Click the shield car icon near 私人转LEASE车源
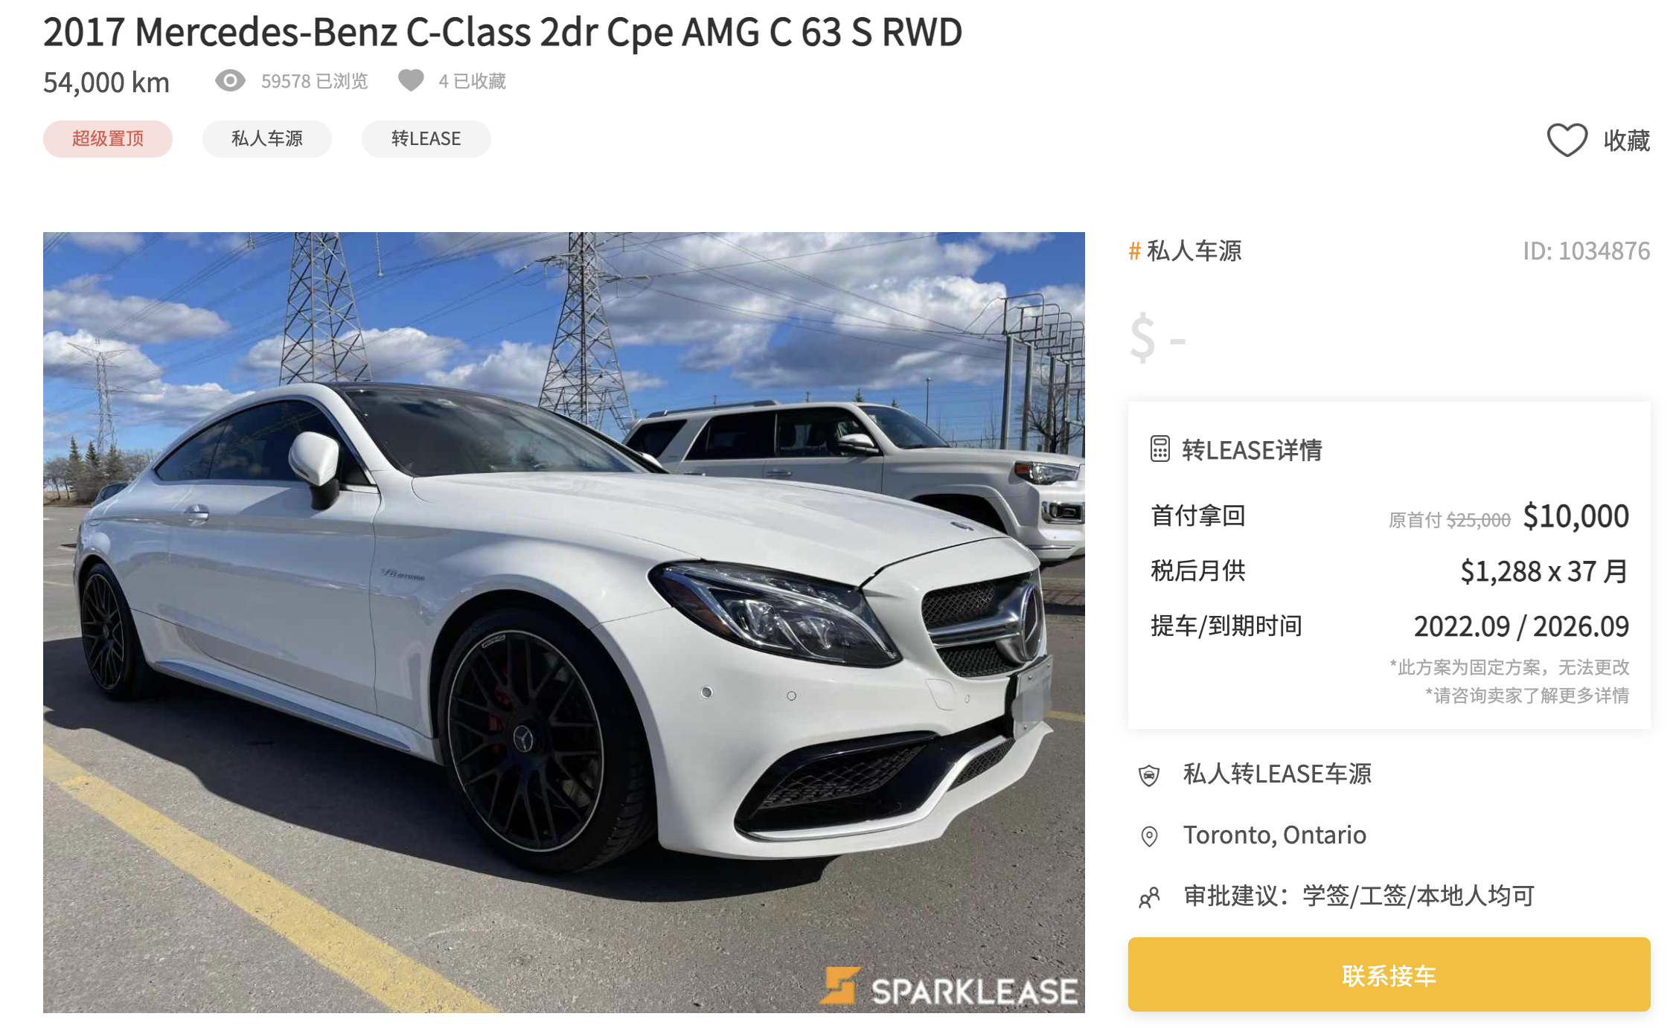The height and width of the screenshot is (1028, 1673). pos(1149,775)
